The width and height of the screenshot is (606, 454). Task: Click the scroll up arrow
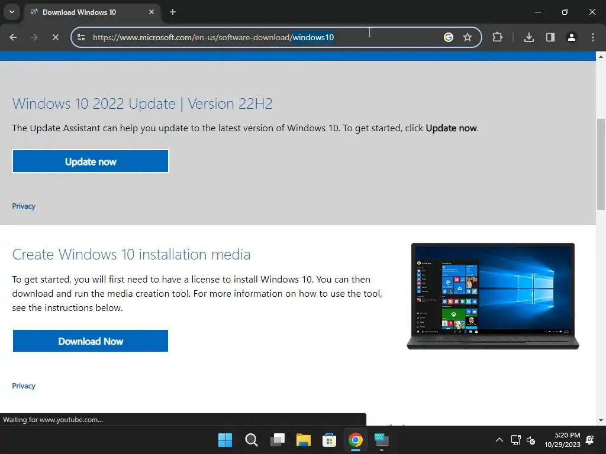coord(601,57)
